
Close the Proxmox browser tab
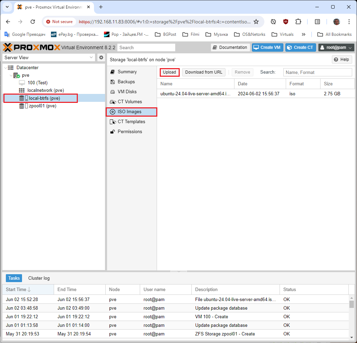pos(88,7)
